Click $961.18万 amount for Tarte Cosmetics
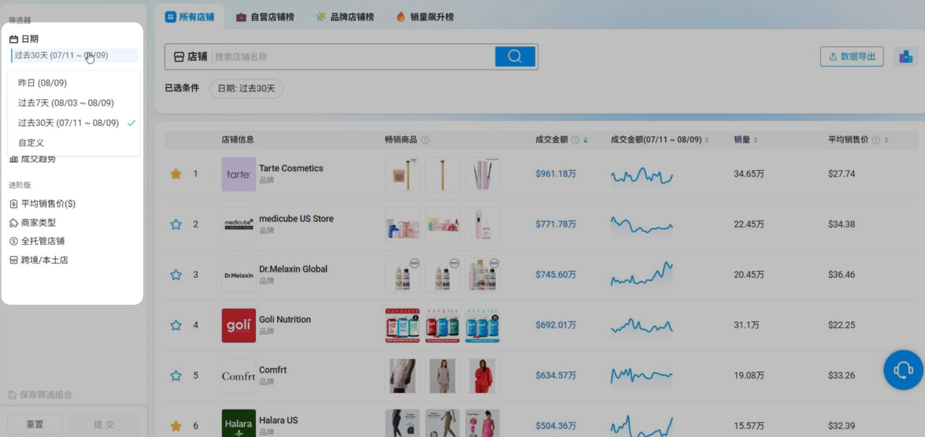This screenshot has height=437, width=925. coord(556,174)
